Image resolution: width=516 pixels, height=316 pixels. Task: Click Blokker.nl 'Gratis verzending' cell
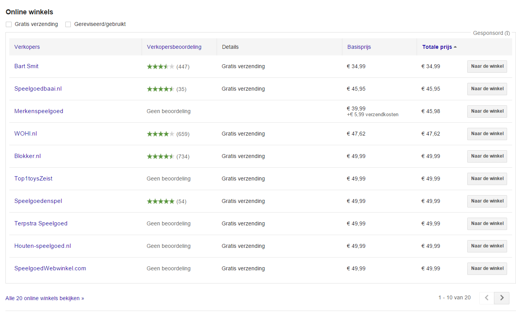(243, 156)
